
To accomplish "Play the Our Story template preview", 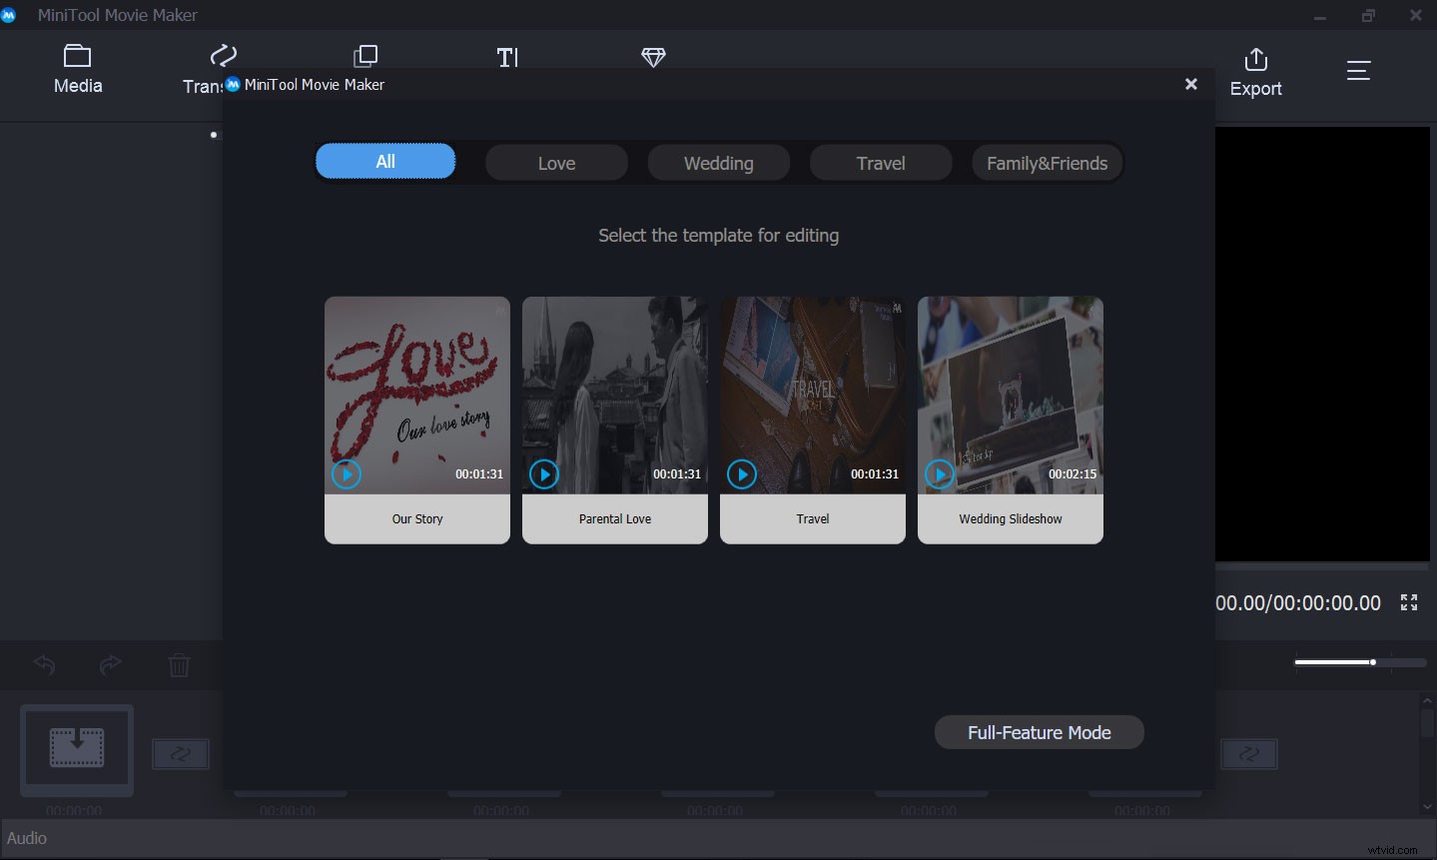I will point(347,474).
